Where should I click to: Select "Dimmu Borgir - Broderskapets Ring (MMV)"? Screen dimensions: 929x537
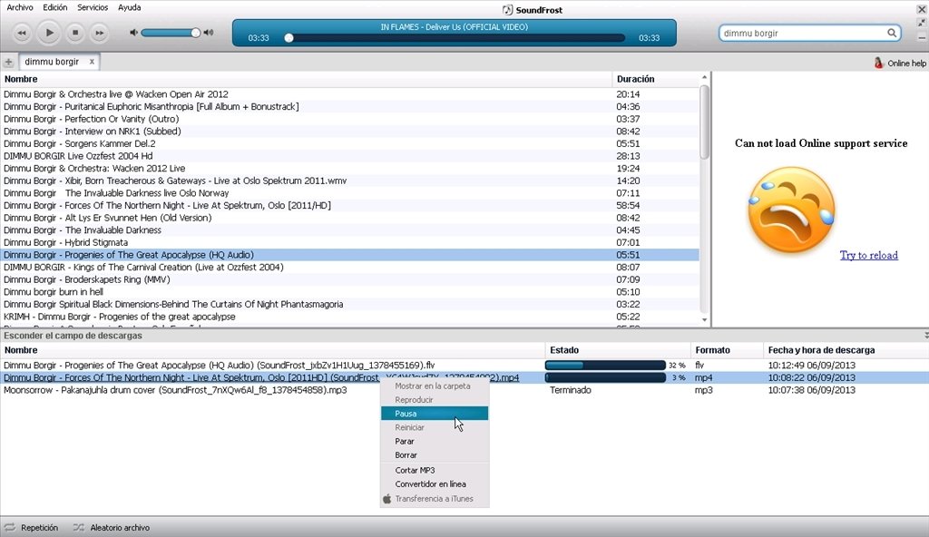[349, 279]
